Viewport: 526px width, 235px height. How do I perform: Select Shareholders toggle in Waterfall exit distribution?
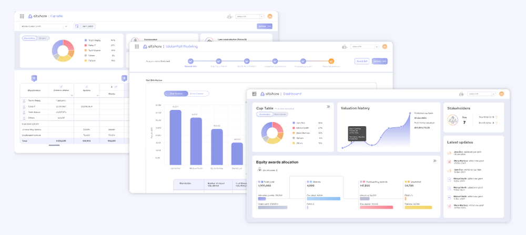[x=176, y=94]
